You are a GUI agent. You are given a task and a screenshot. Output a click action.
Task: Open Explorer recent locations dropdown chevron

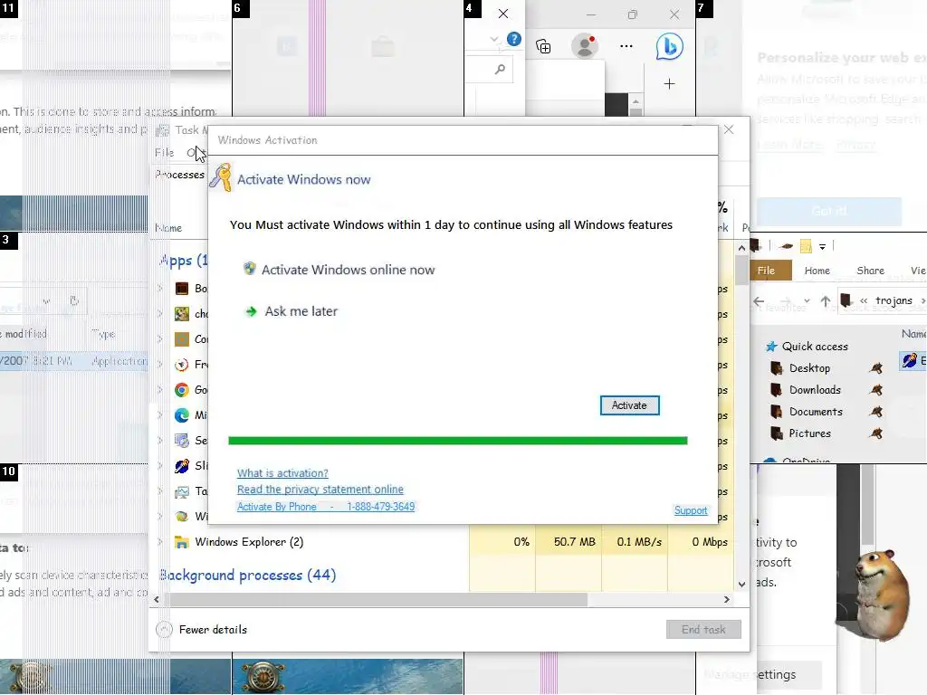pyautogui.click(x=807, y=301)
